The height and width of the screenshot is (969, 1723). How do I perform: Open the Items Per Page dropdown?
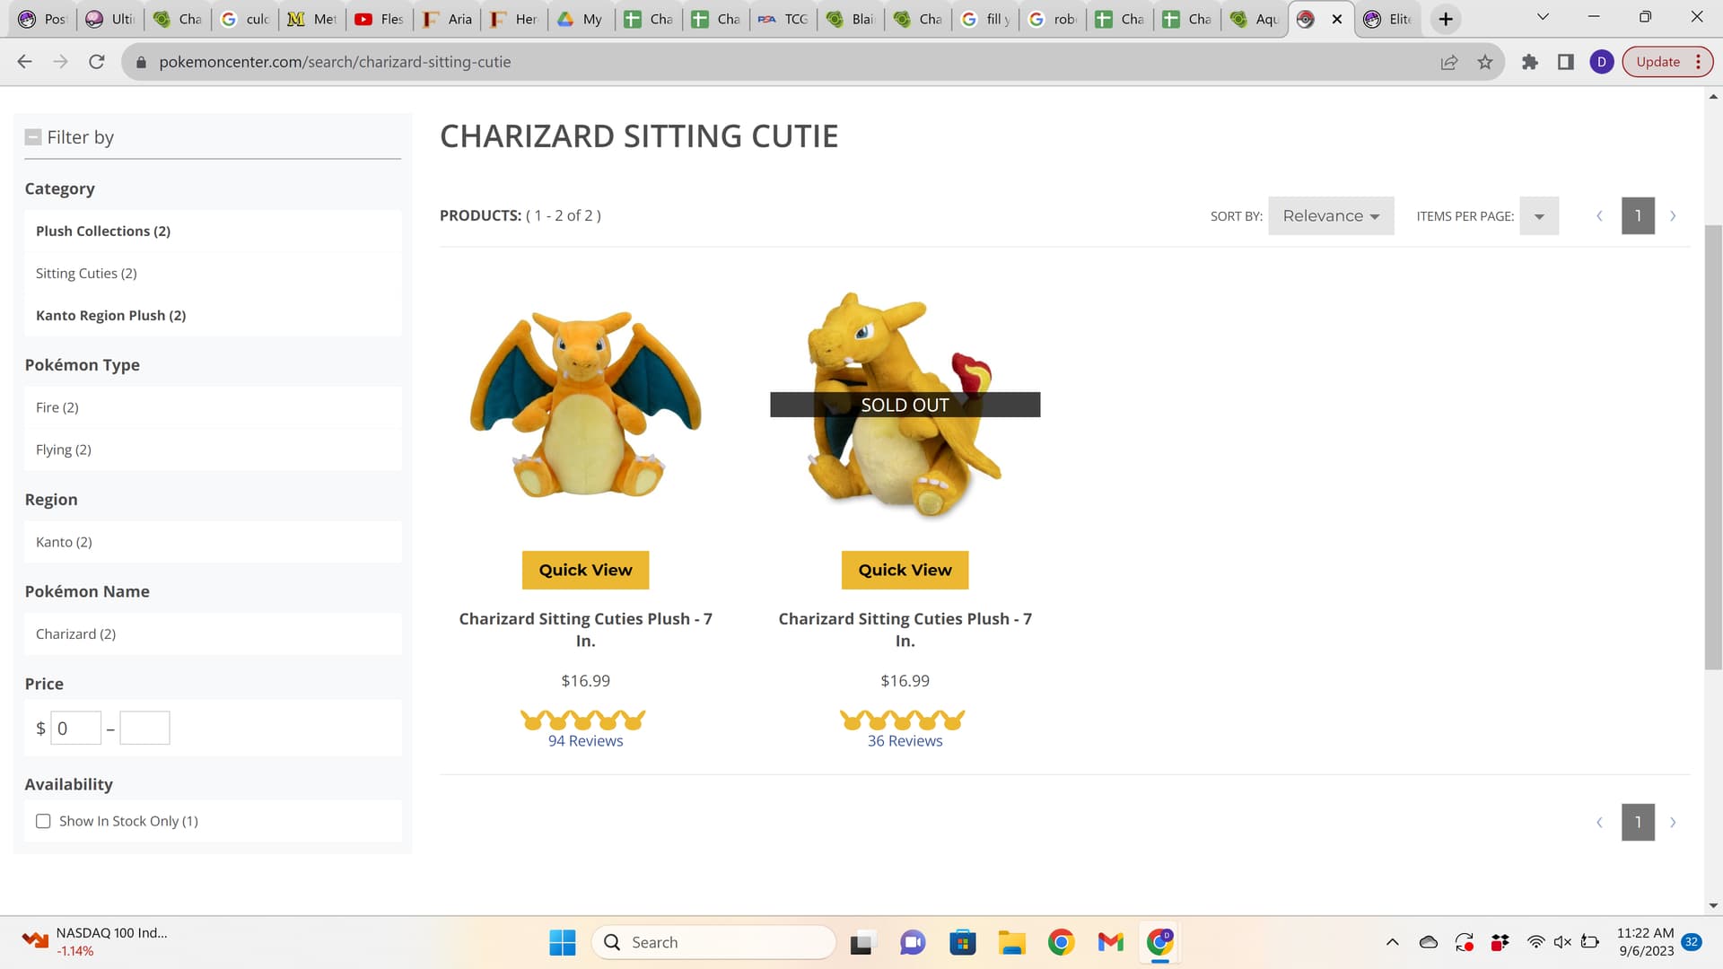coord(1539,216)
